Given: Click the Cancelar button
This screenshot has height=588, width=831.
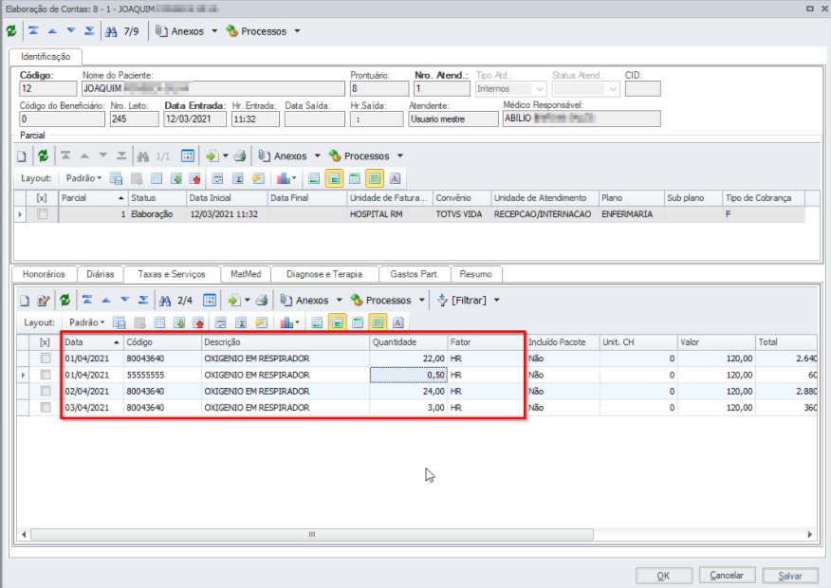Looking at the screenshot, I should coord(726,576).
